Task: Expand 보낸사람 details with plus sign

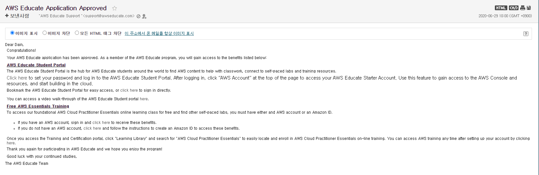Action: click(x=7, y=16)
